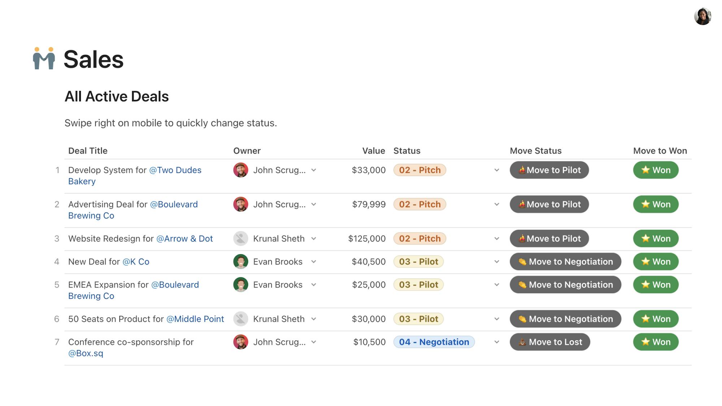
Task: Click the Value column header
Action: pyautogui.click(x=373, y=151)
